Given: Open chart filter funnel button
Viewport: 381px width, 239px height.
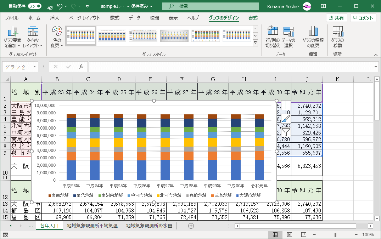Looking at the screenshot, I should (286, 132).
